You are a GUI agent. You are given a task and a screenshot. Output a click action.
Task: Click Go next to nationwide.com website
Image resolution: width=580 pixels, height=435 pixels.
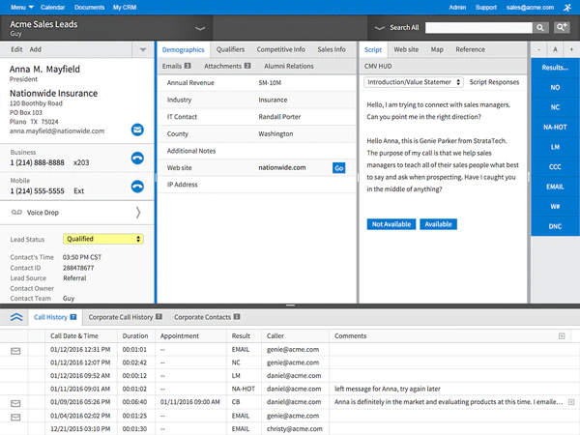[x=338, y=167]
